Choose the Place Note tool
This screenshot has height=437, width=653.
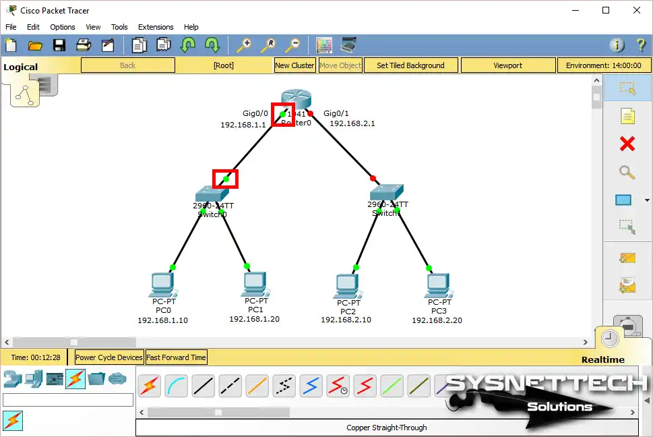627,116
